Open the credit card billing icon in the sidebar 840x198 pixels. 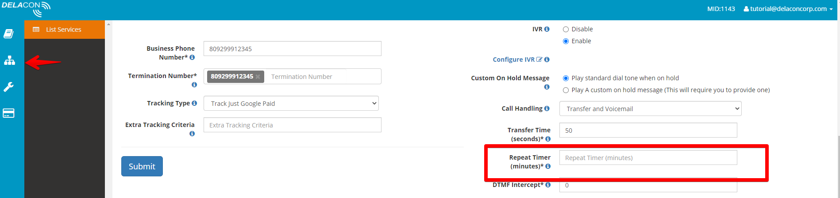[x=8, y=113]
